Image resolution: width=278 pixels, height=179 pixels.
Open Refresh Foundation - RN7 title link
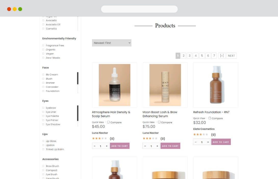point(211,112)
